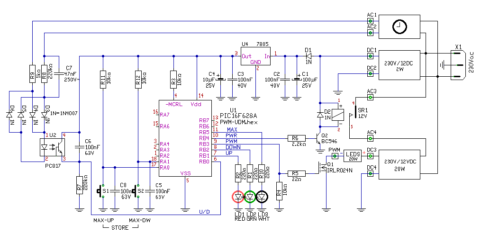Select the green LD2 LED symbol

250,197
